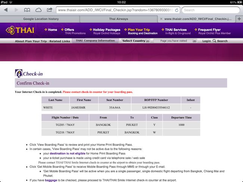The width and height of the screenshot is (243, 182).
Task: Select departure time 1000
Action: [181, 125]
